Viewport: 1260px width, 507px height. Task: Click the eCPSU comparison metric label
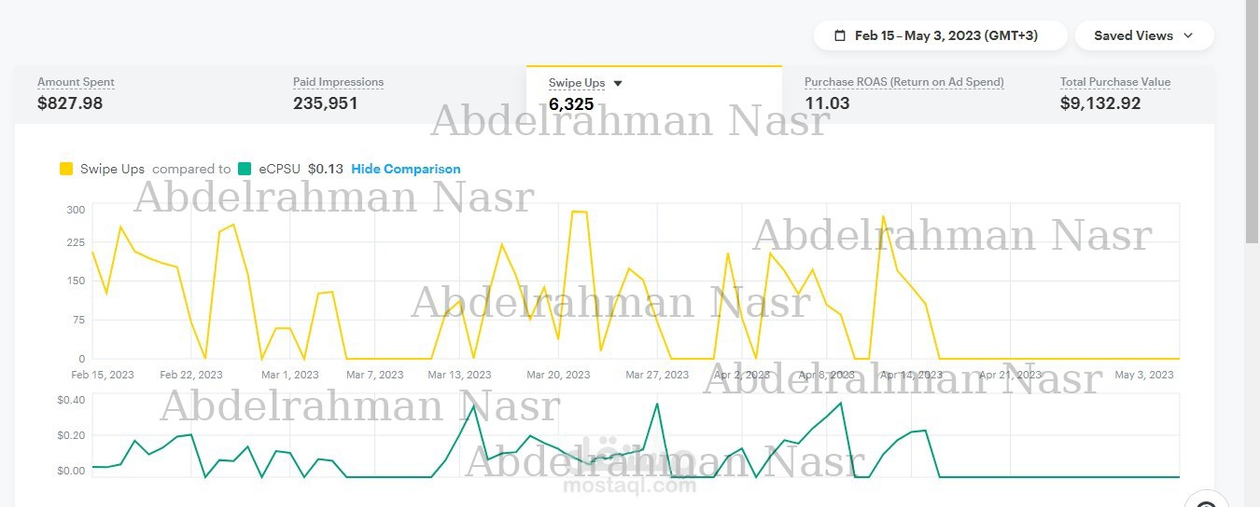(280, 169)
